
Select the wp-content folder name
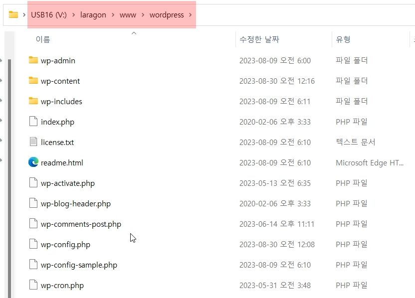pos(60,81)
